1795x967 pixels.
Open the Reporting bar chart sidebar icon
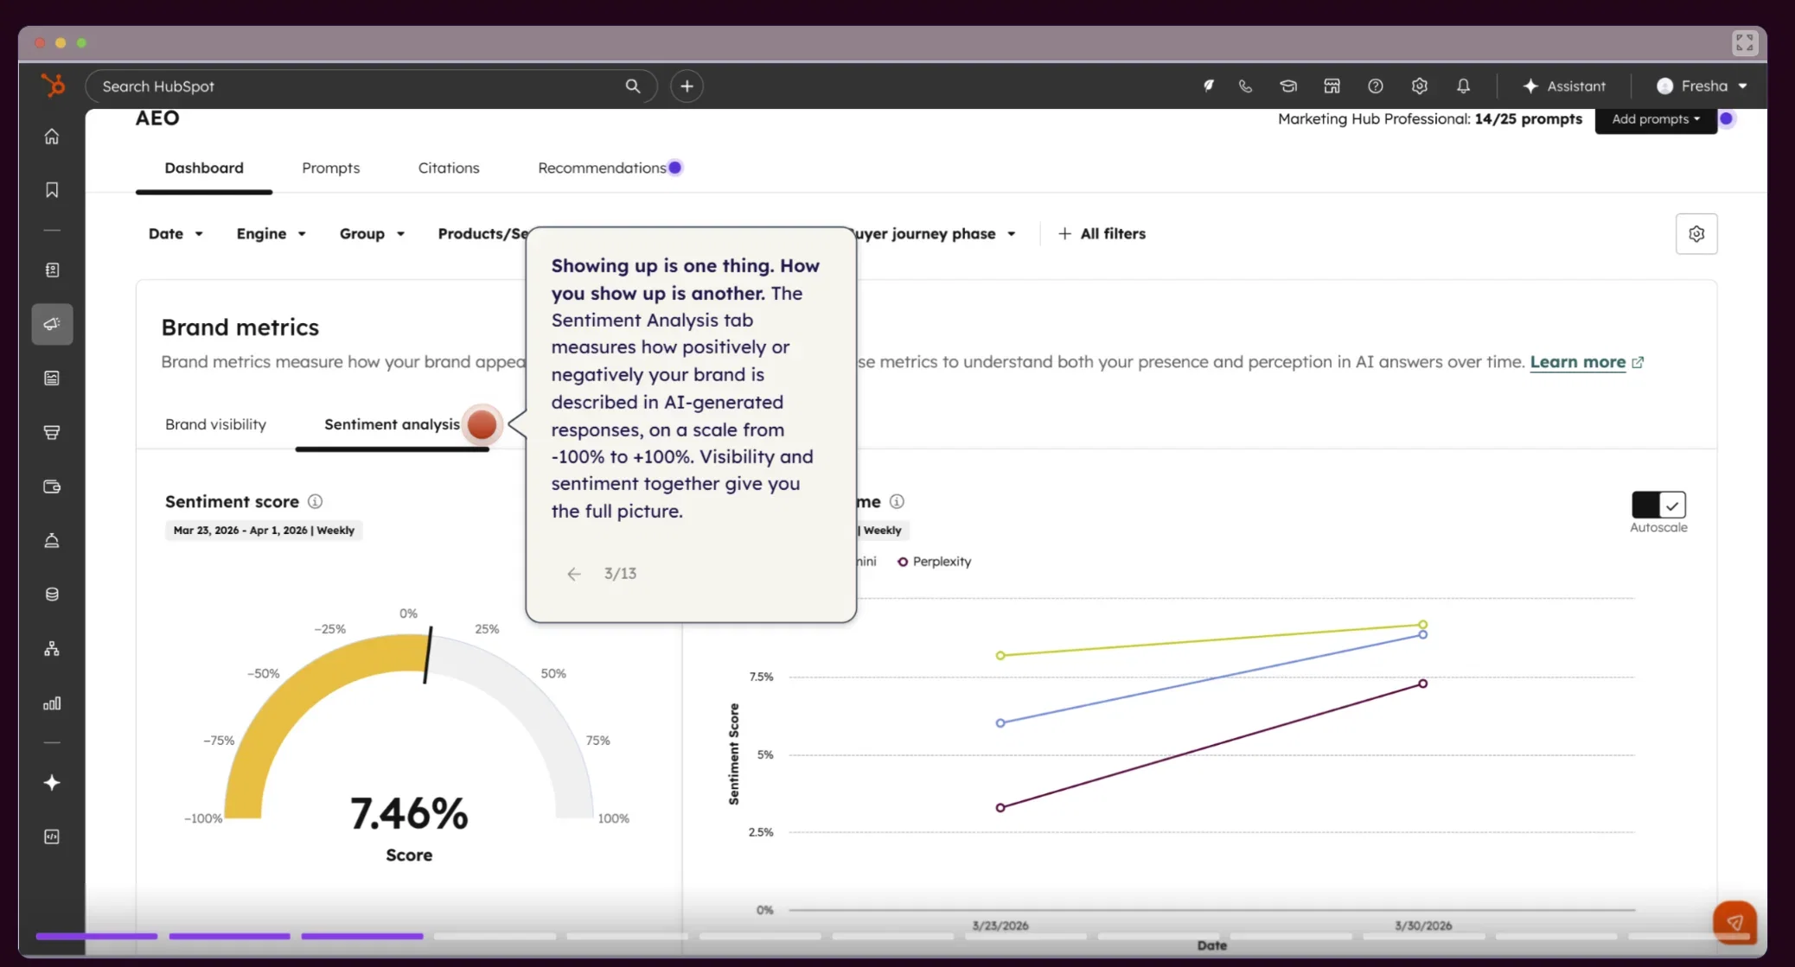(52, 703)
